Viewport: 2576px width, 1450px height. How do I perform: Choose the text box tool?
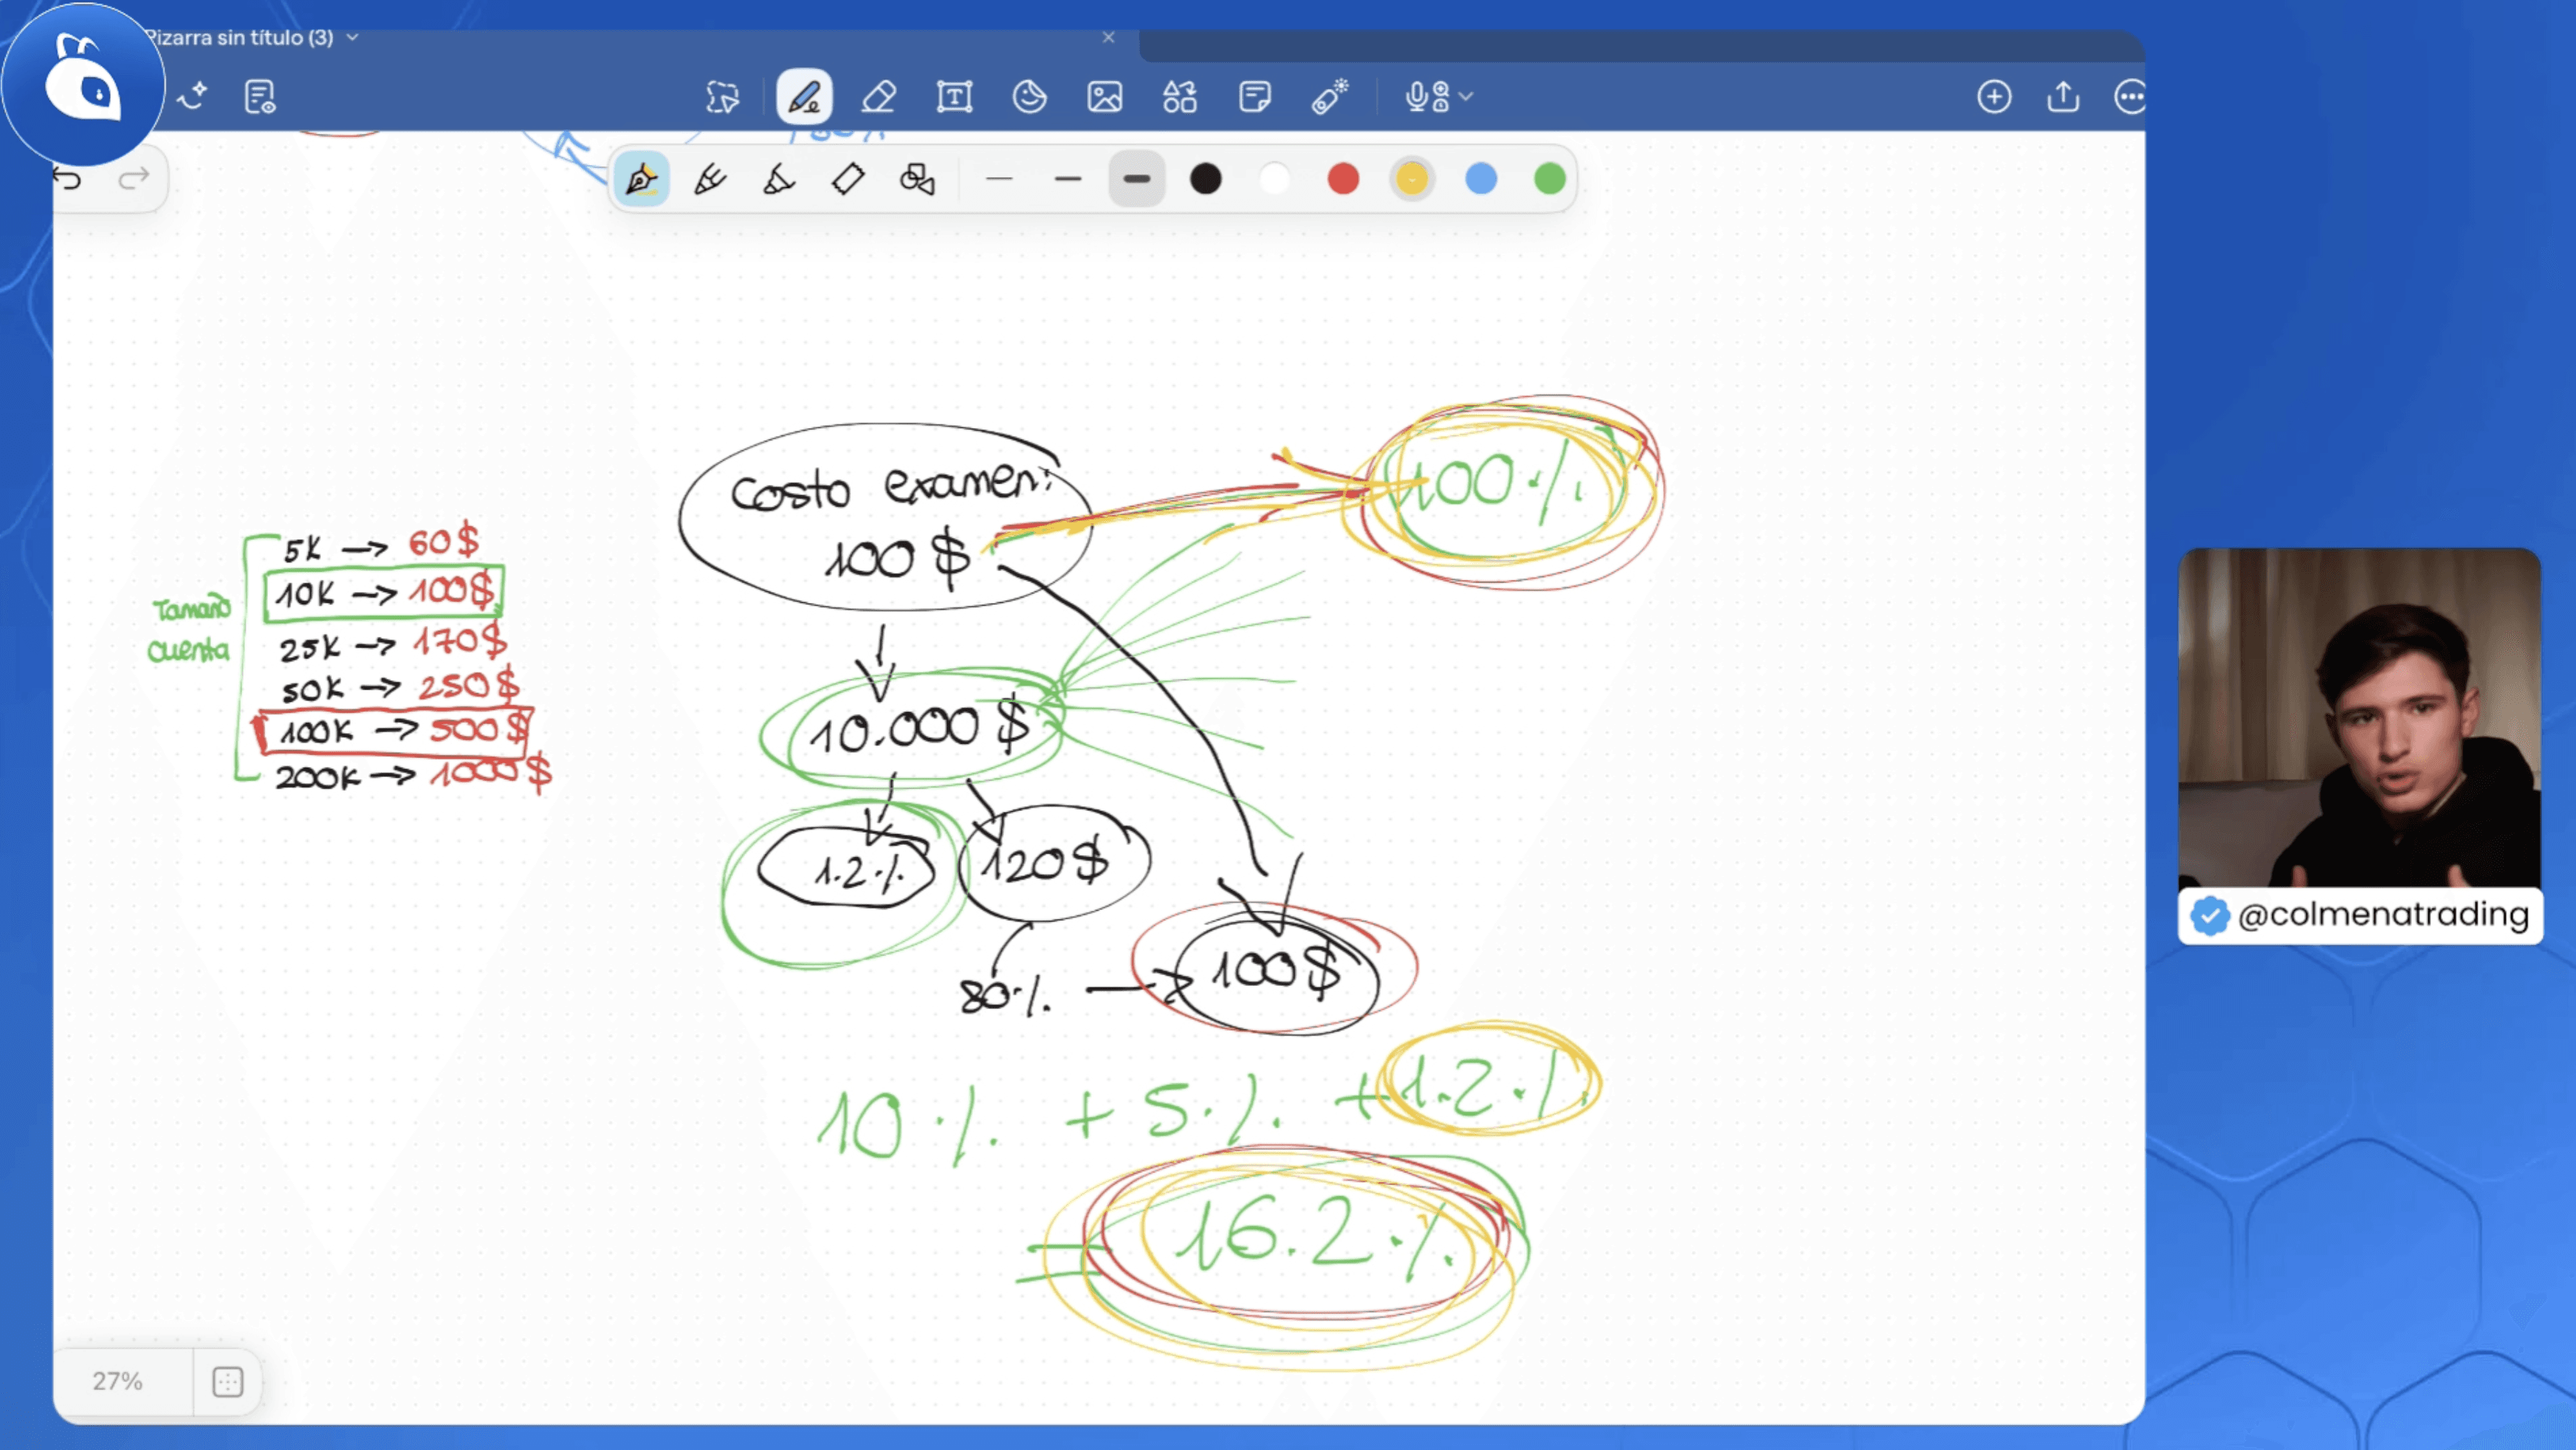[954, 97]
